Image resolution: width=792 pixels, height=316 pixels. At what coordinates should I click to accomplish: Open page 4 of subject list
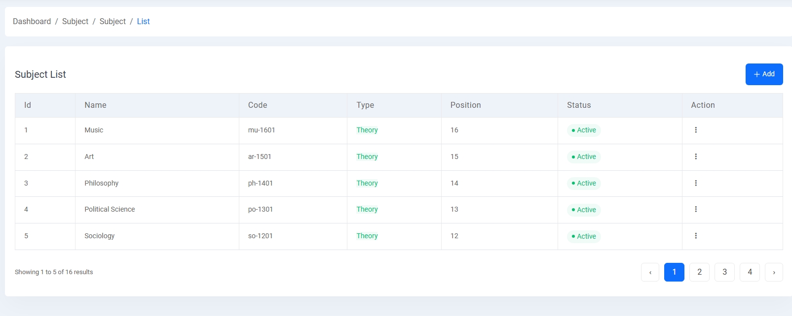pos(750,272)
